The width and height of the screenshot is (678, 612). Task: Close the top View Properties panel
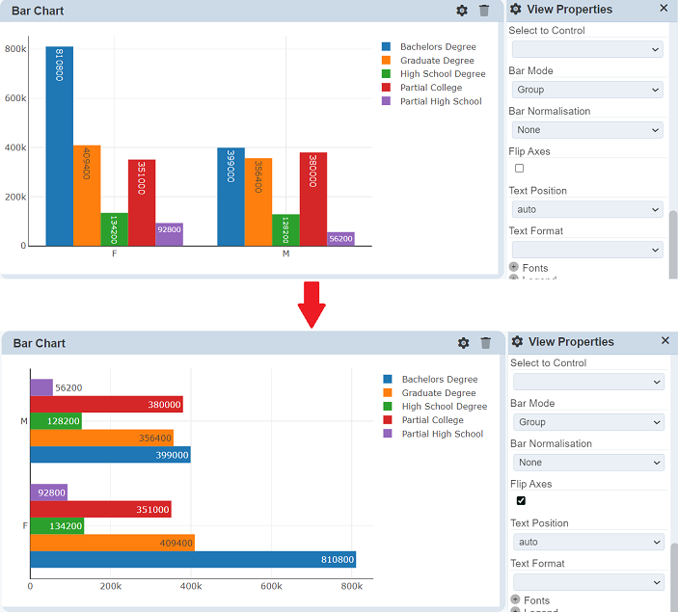click(x=664, y=8)
